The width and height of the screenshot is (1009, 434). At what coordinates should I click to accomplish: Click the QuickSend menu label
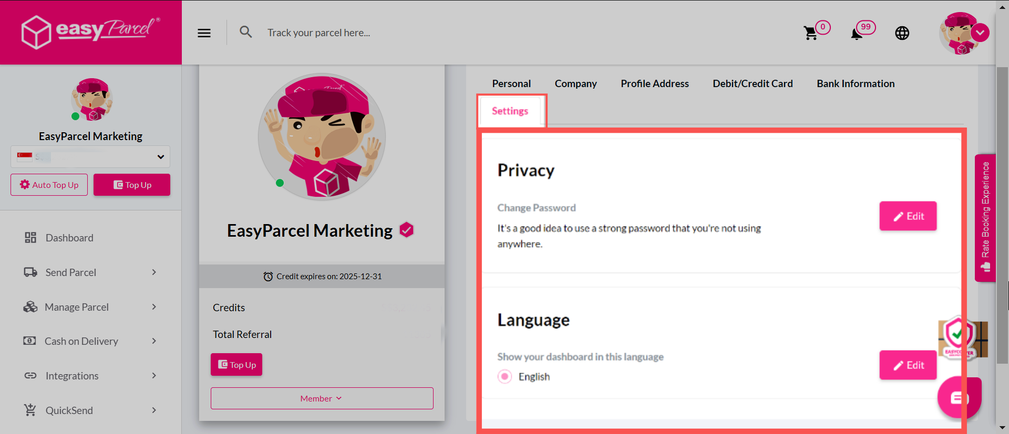pos(69,410)
